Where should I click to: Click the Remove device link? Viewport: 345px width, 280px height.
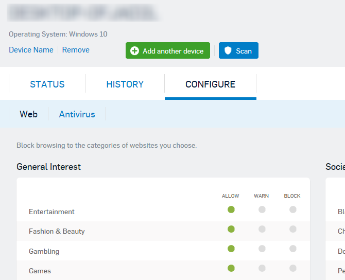tap(76, 50)
